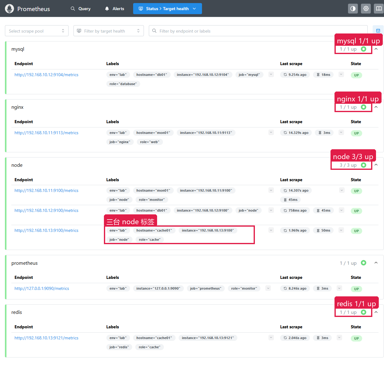Viewport: 384px width, 371px height.
Task: Expand labels chevron in the mysql row
Action: (271, 74)
